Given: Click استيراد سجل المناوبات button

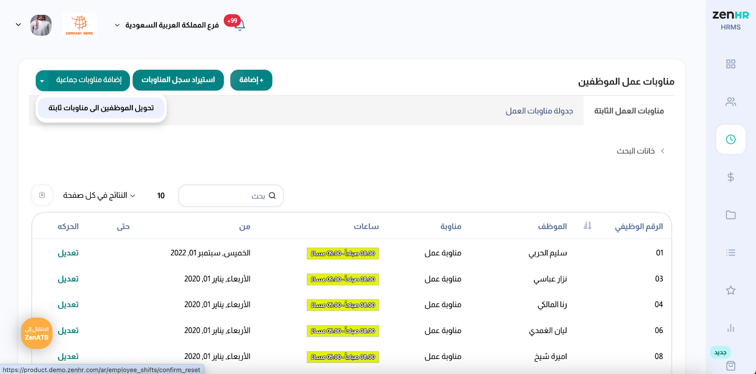Looking at the screenshot, I should [x=178, y=80].
